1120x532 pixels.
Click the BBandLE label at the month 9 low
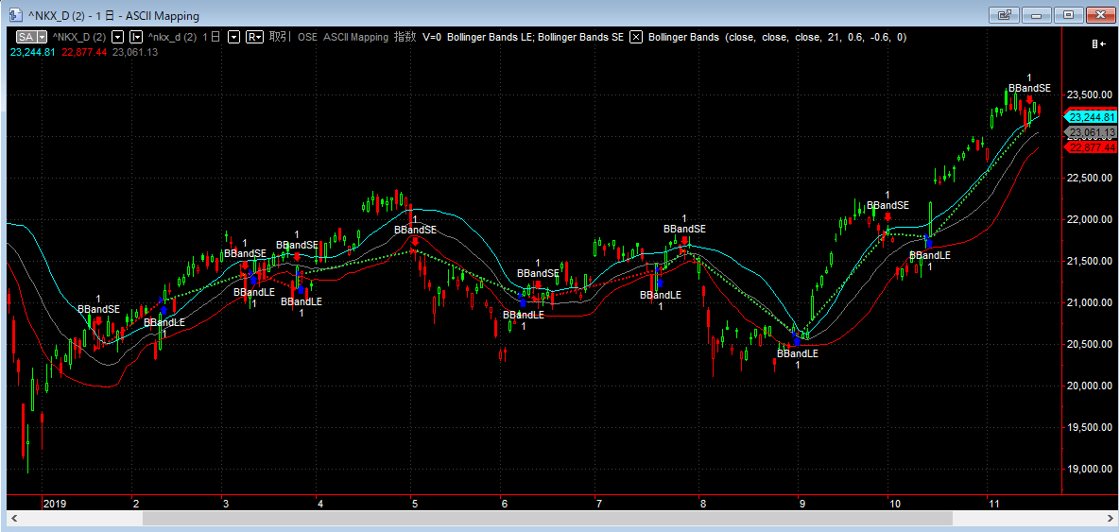[x=798, y=353]
